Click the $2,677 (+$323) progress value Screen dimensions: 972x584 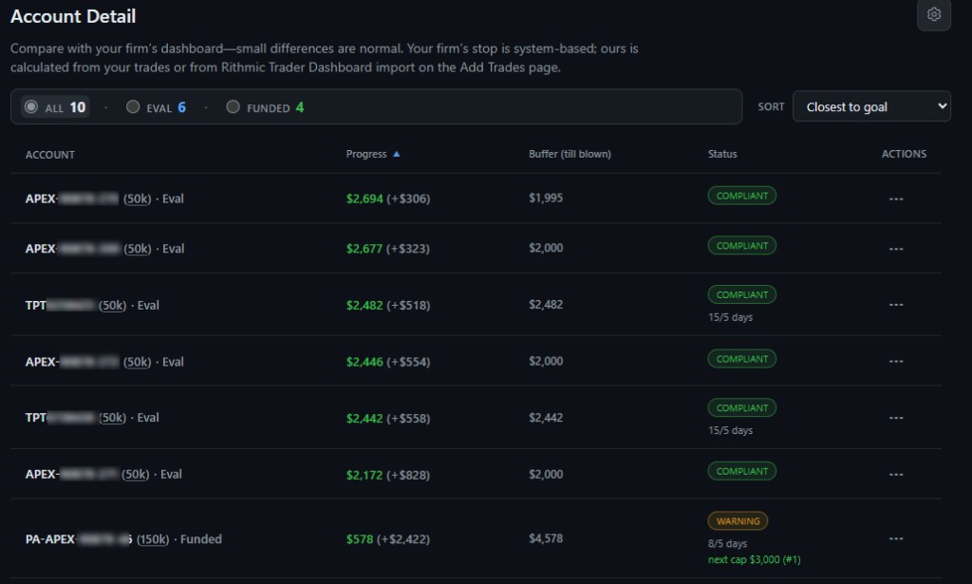(x=388, y=248)
